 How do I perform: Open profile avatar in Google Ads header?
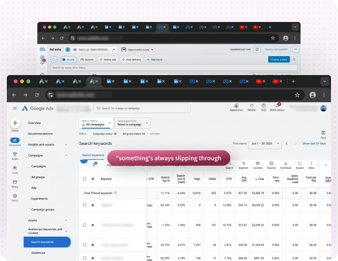(x=323, y=108)
